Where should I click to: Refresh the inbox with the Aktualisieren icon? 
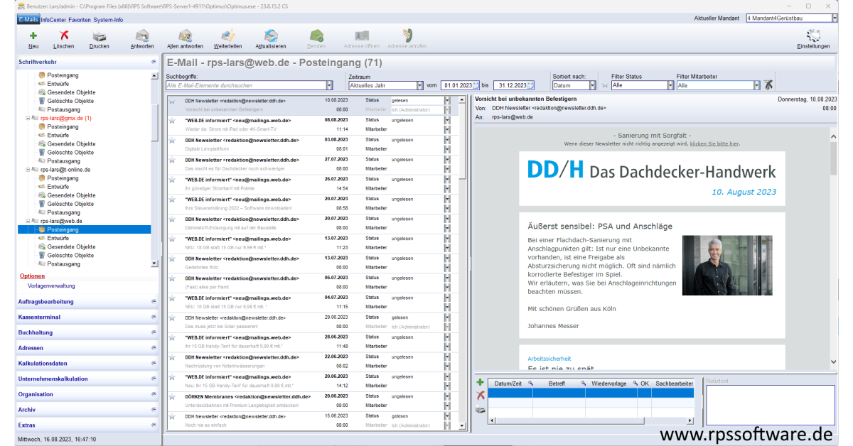tap(271, 36)
